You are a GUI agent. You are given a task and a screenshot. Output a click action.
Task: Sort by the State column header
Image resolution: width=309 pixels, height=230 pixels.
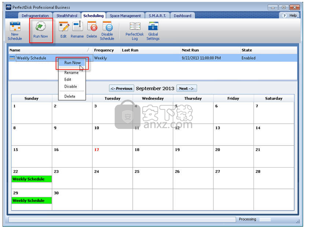tap(269, 50)
